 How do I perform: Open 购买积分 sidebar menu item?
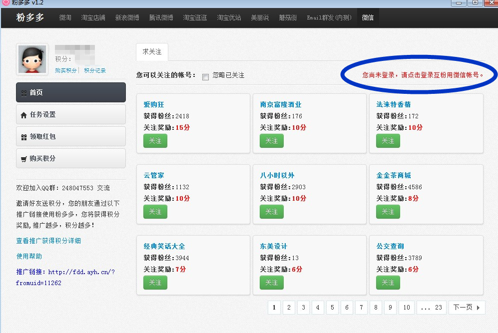tap(71, 158)
